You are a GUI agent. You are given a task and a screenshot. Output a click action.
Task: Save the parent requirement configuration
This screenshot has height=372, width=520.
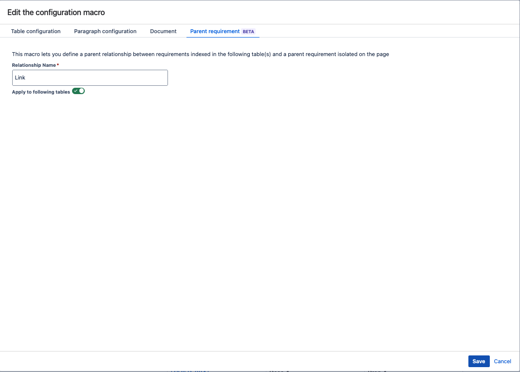(479, 361)
